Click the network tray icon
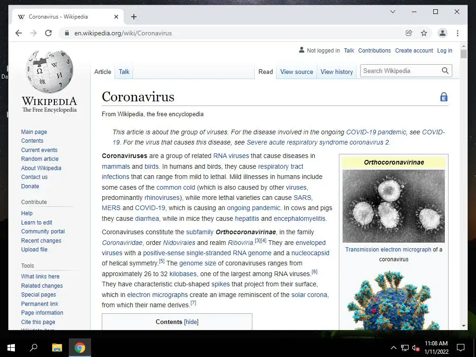The image size is (476, 357). coord(405,348)
